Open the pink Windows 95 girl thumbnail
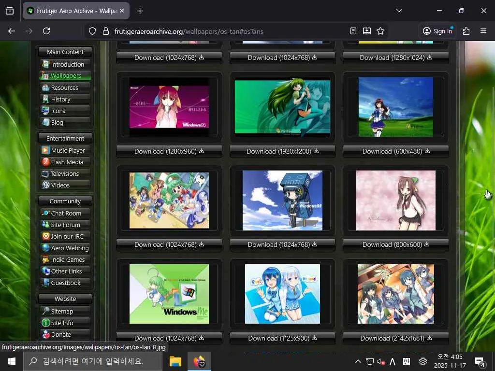The image size is (495, 371). (169, 107)
